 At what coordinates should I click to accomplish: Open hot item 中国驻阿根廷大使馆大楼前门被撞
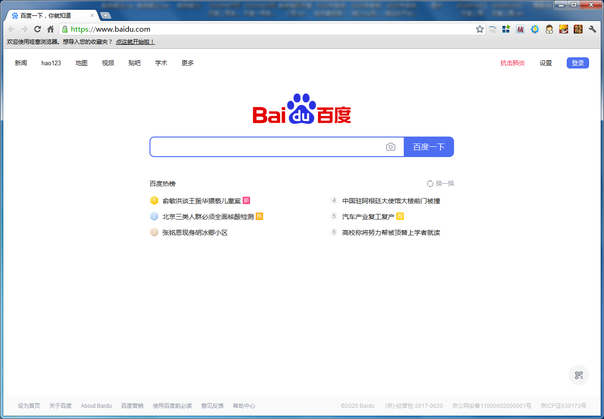(x=391, y=201)
